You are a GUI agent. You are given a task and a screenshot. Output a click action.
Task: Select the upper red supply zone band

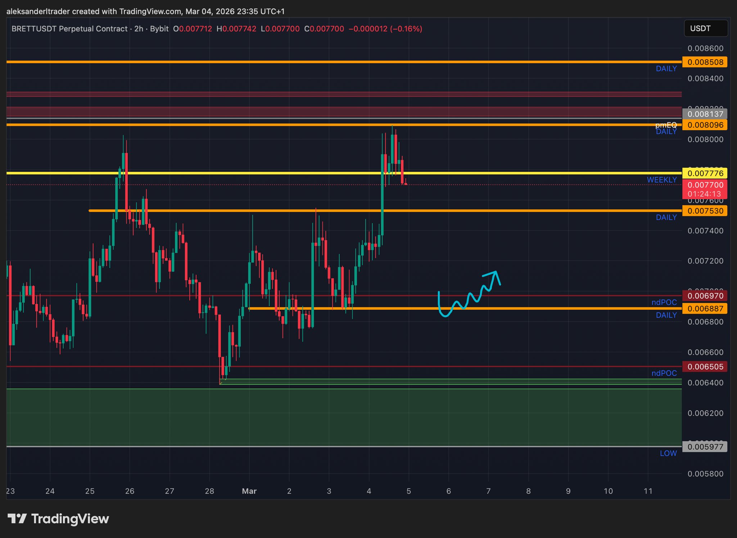(x=342, y=94)
